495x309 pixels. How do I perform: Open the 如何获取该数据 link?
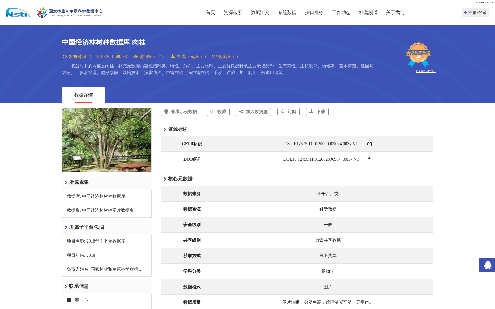click(x=425, y=71)
